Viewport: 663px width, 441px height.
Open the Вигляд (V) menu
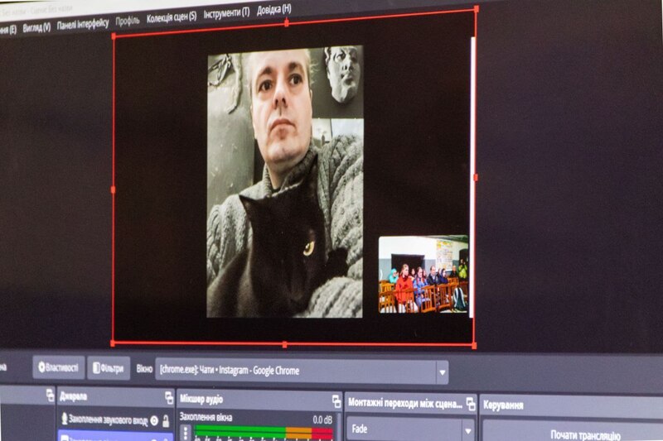click(x=36, y=27)
